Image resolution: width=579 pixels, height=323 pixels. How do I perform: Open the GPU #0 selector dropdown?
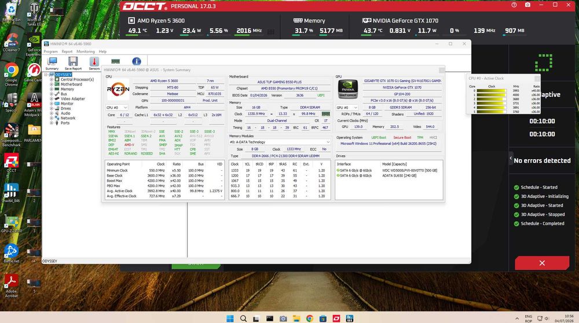[x=347, y=108]
